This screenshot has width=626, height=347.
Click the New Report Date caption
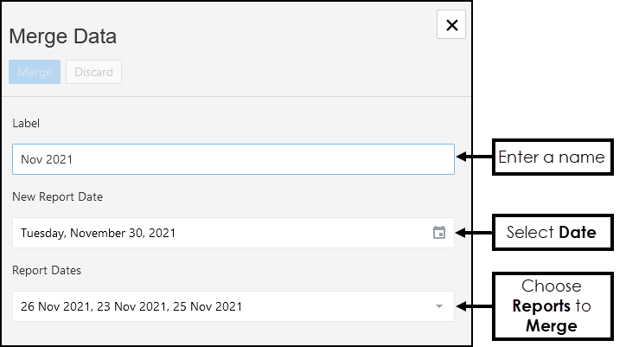tap(57, 197)
